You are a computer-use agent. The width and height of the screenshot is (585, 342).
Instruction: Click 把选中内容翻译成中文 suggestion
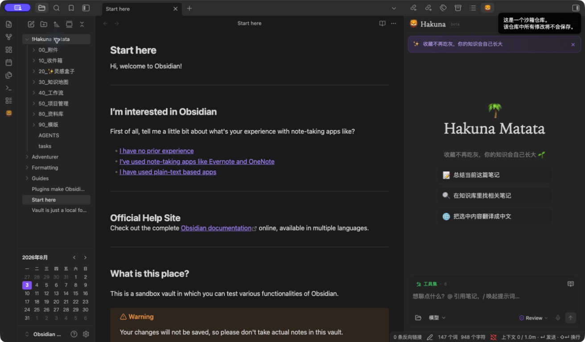click(x=494, y=216)
